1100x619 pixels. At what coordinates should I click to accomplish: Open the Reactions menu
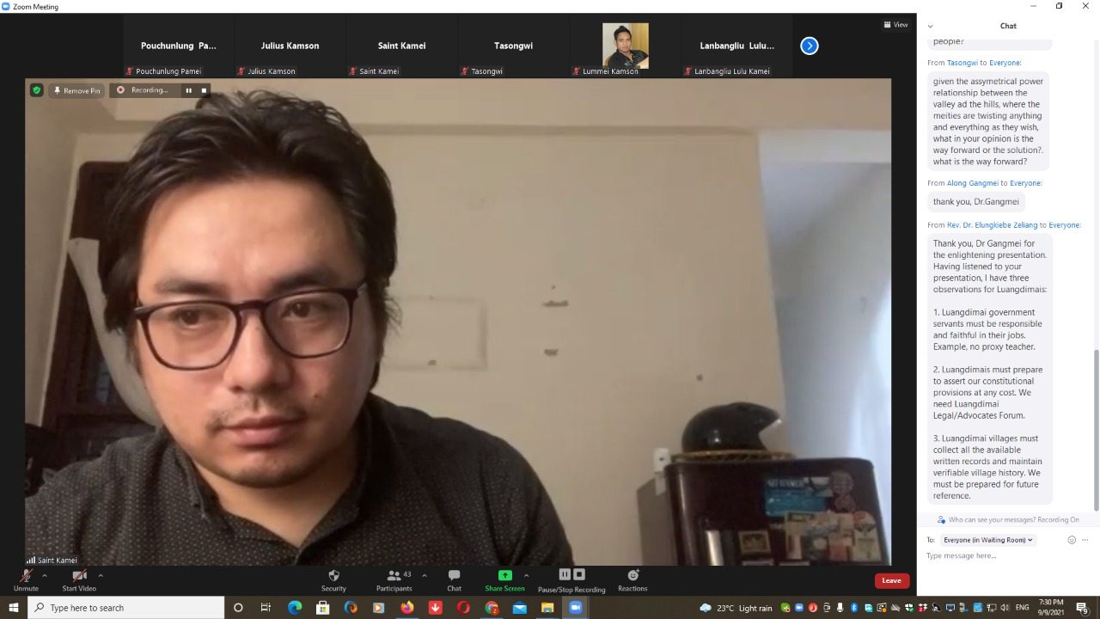[x=632, y=576]
